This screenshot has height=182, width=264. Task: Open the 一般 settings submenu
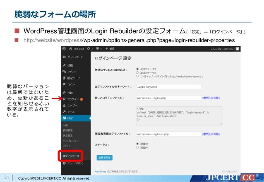[65, 125]
